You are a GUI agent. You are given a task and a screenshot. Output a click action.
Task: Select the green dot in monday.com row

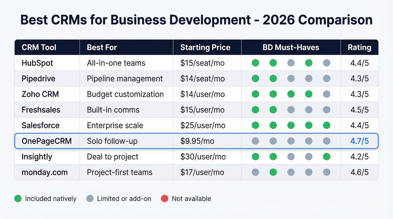pyautogui.click(x=273, y=172)
